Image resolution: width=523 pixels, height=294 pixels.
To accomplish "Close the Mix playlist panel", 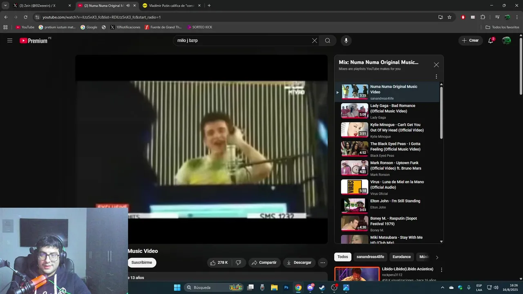I will (436, 65).
